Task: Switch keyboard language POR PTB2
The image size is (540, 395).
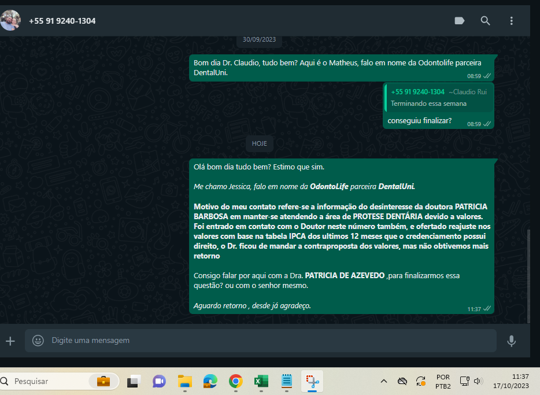Action: point(443,381)
